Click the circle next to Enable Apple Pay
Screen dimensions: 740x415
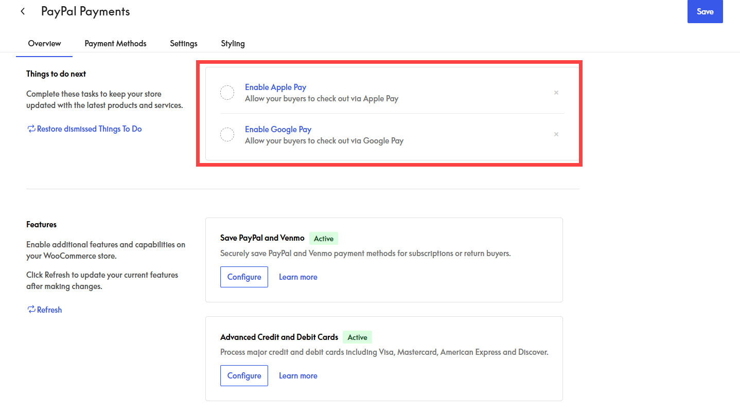(x=227, y=93)
